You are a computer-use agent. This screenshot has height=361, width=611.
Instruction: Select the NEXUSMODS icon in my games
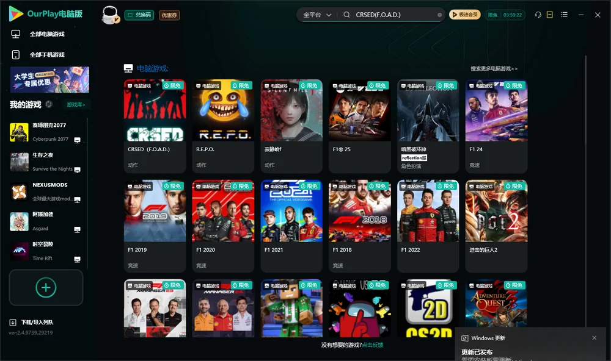[x=19, y=191]
